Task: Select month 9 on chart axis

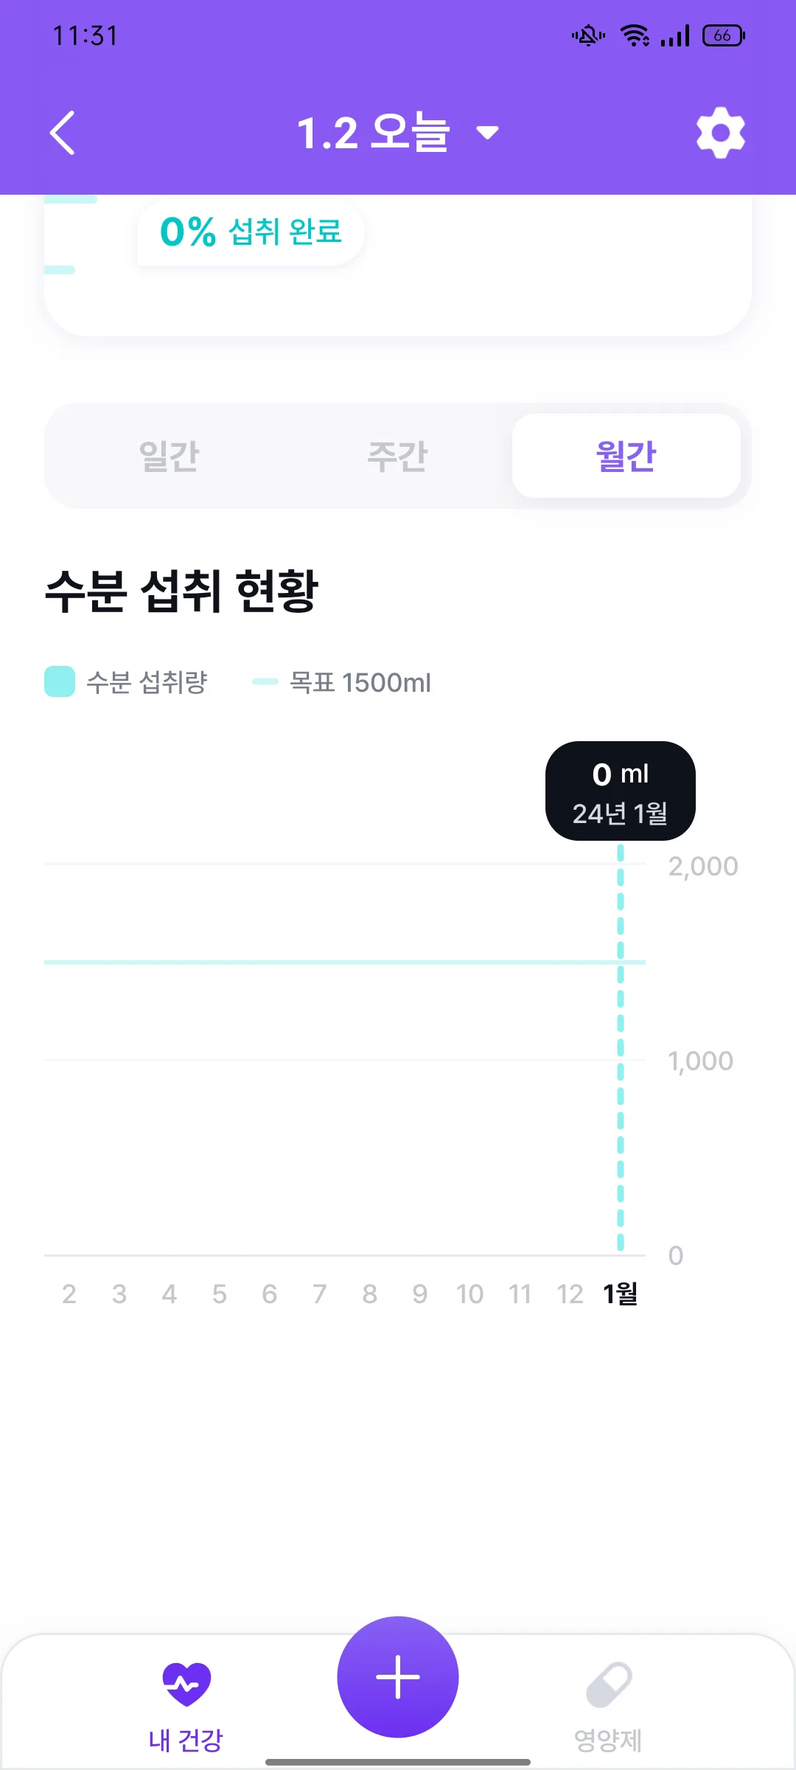Action: (x=420, y=1294)
